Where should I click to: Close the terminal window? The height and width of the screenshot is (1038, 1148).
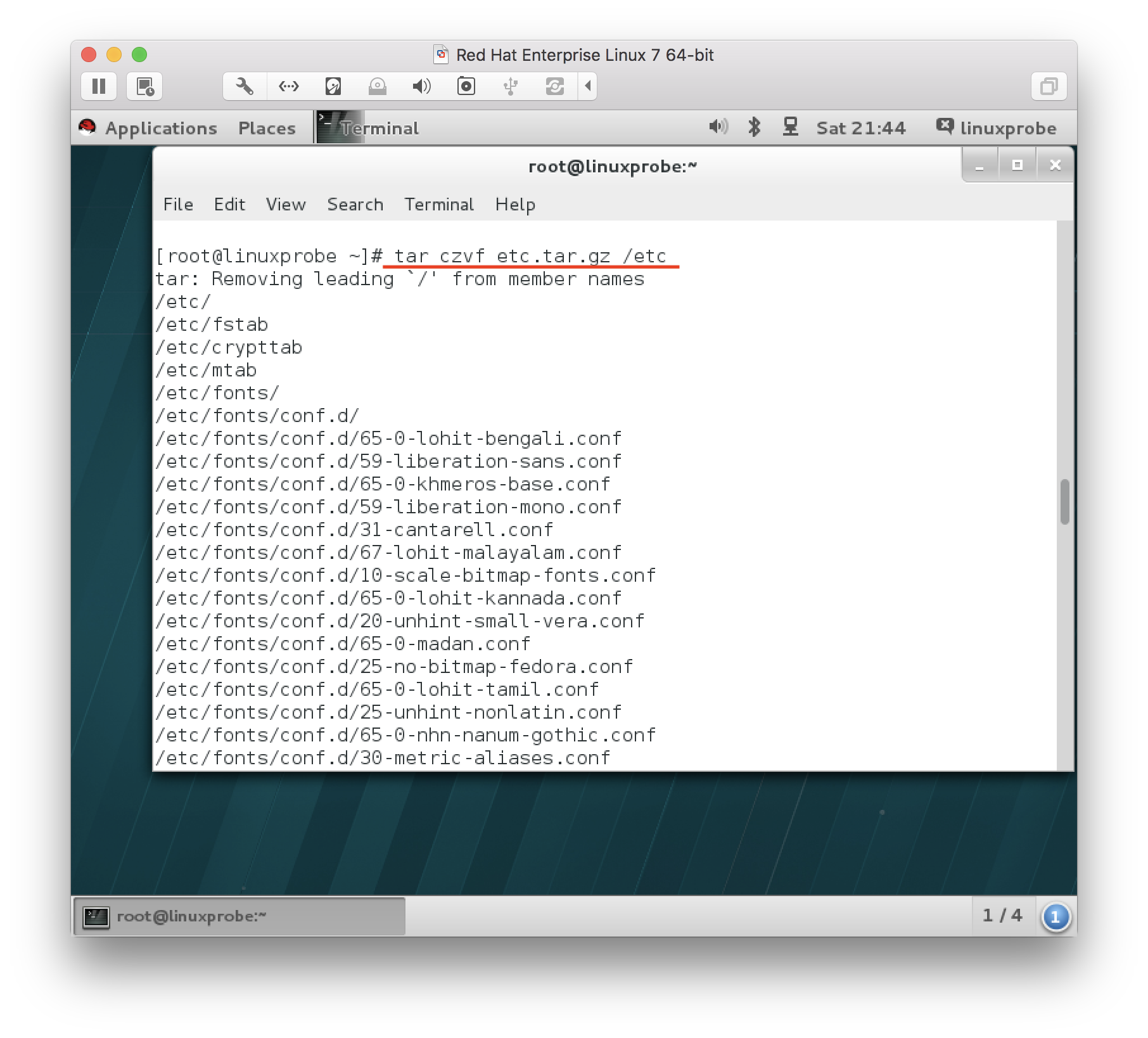1056,165
